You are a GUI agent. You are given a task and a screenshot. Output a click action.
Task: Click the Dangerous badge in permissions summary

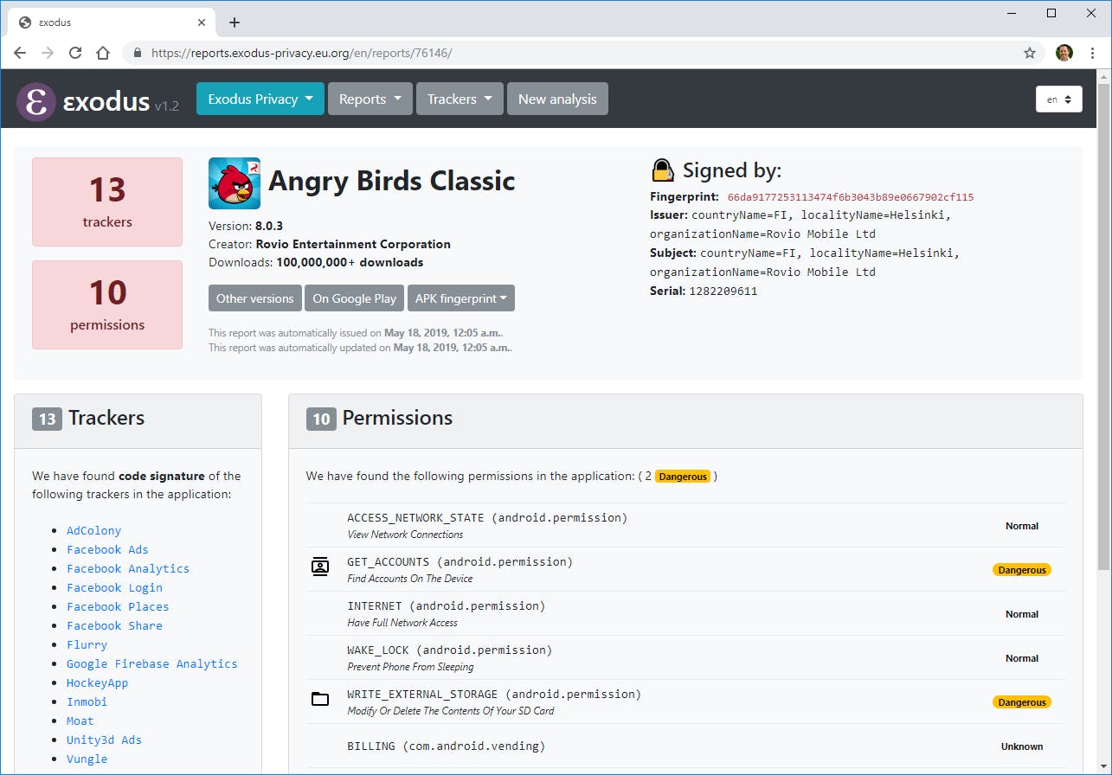point(683,477)
